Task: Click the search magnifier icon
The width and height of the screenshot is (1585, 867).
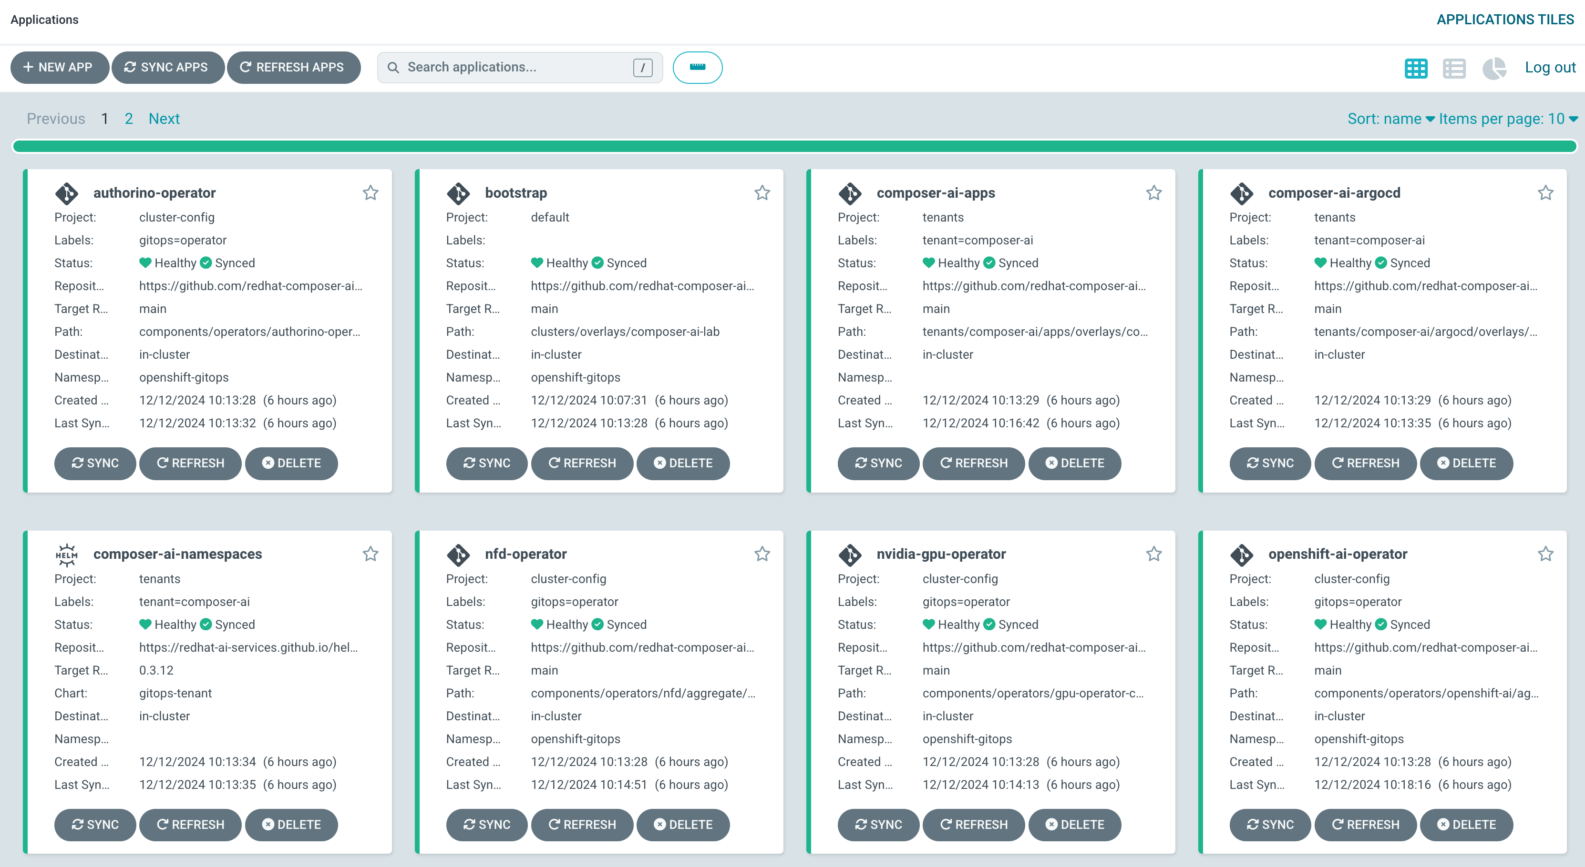Action: tap(393, 67)
